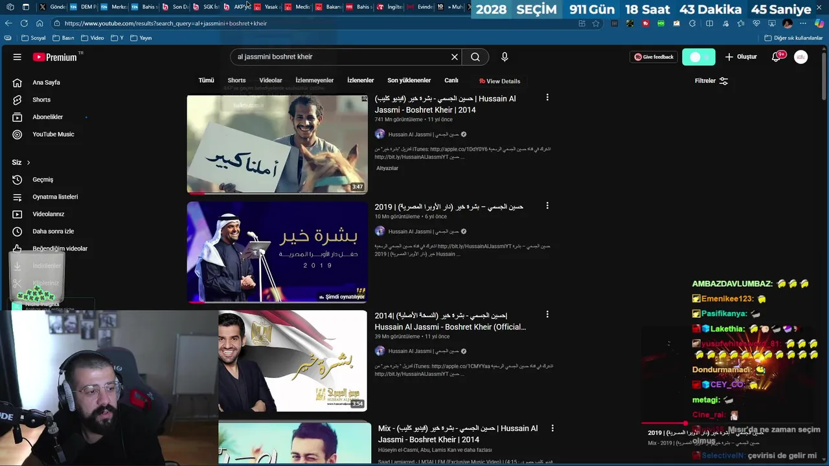Screen dimensions: 829x466
Task: Click the Oluştur create button
Action: point(741,57)
